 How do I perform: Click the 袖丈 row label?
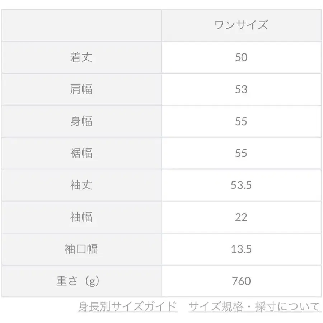82,185
